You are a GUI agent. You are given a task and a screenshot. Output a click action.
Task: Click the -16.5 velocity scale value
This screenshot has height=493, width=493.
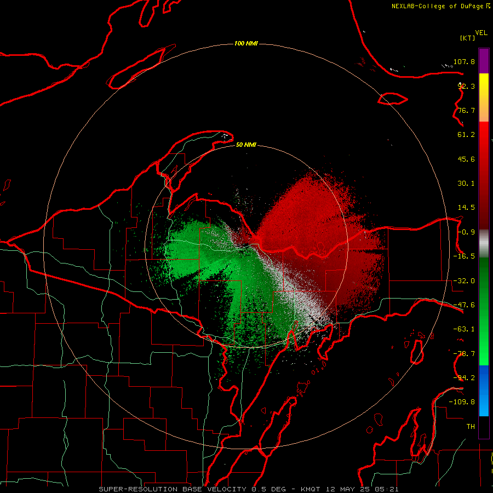point(464,256)
